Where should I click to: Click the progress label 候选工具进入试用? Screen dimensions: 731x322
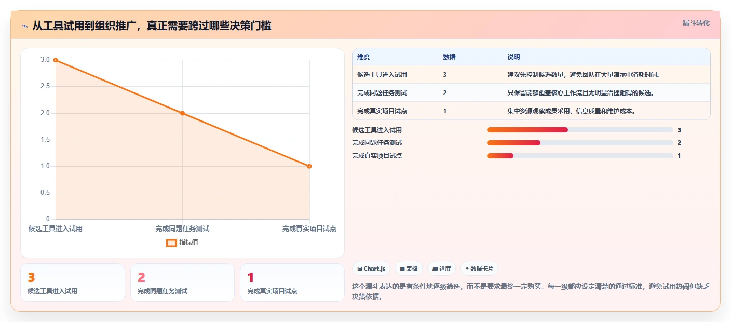(x=377, y=130)
